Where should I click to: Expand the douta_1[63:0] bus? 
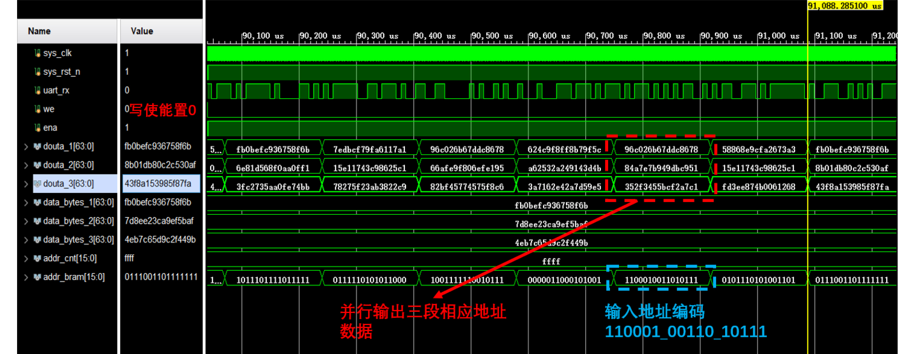[26, 147]
